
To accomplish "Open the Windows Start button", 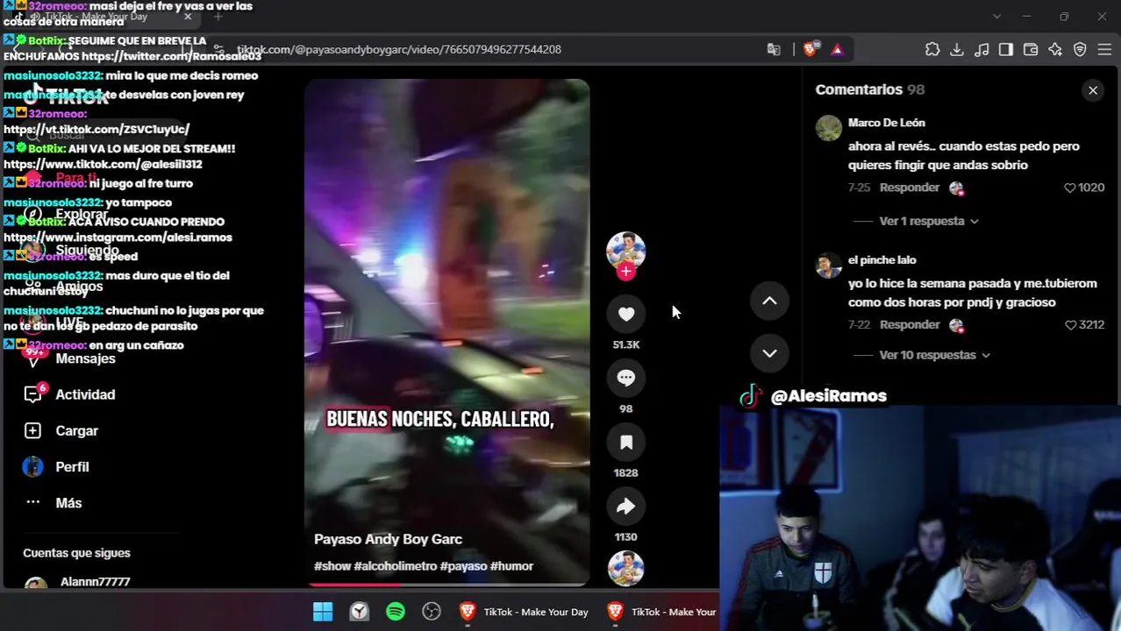I will (x=323, y=612).
